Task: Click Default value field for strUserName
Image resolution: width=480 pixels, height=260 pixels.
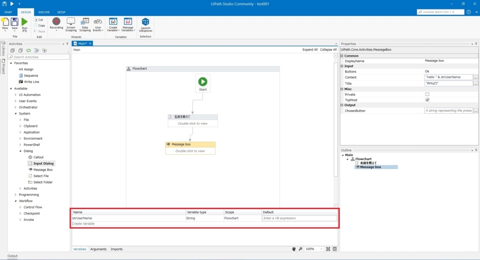Action: click(x=299, y=218)
